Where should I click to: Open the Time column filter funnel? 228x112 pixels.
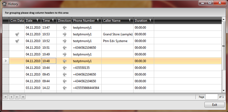coord(53,20)
